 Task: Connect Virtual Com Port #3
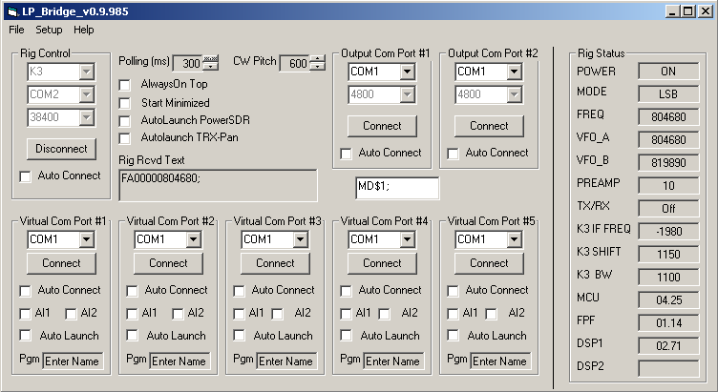coord(275,263)
